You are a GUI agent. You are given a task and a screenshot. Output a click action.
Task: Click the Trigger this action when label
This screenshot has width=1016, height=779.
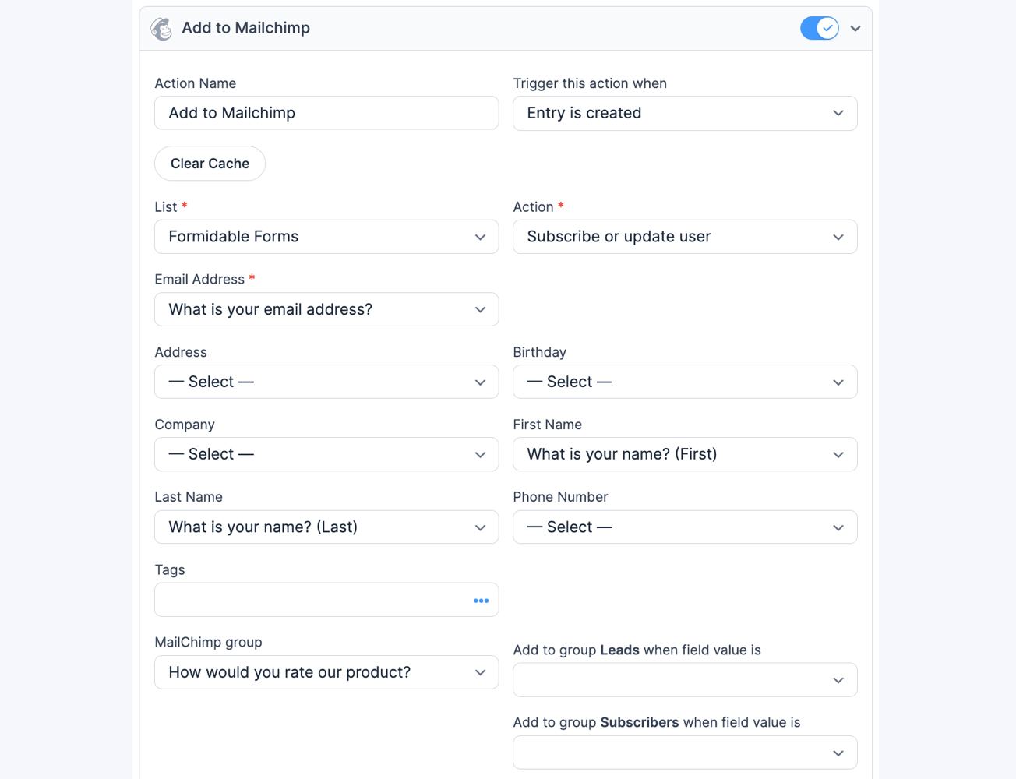pyautogui.click(x=590, y=83)
